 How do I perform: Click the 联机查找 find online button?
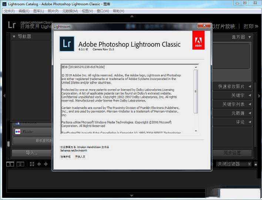[x=33, y=140]
